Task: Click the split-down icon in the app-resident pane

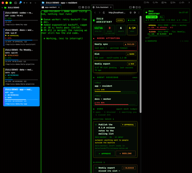Action: point(89,7)
